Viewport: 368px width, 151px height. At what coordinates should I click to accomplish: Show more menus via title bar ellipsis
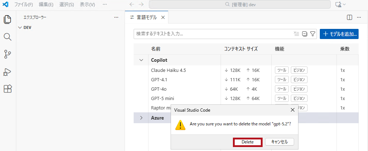click(x=105, y=4)
